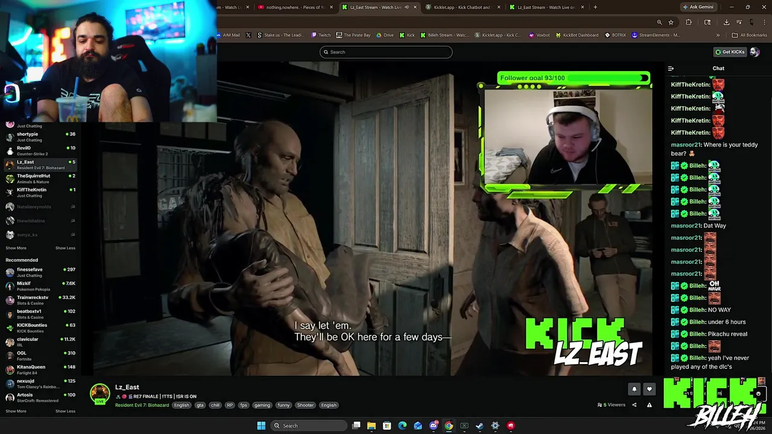
Task: Open the browser extensions puzzle icon
Action: click(689, 22)
